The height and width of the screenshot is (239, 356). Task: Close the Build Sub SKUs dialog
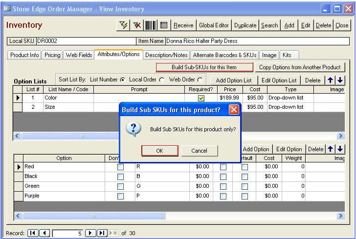234,110
